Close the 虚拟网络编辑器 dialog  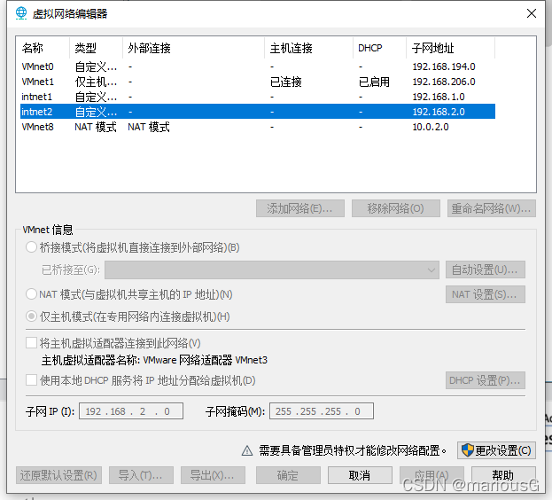point(532,13)
